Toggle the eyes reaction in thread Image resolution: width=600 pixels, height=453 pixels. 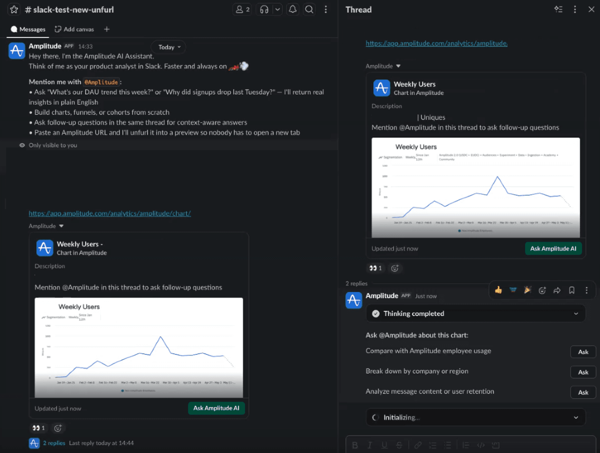tap(376, 268)
